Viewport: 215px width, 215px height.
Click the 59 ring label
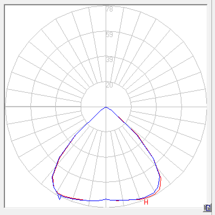[x=109, y=35]
